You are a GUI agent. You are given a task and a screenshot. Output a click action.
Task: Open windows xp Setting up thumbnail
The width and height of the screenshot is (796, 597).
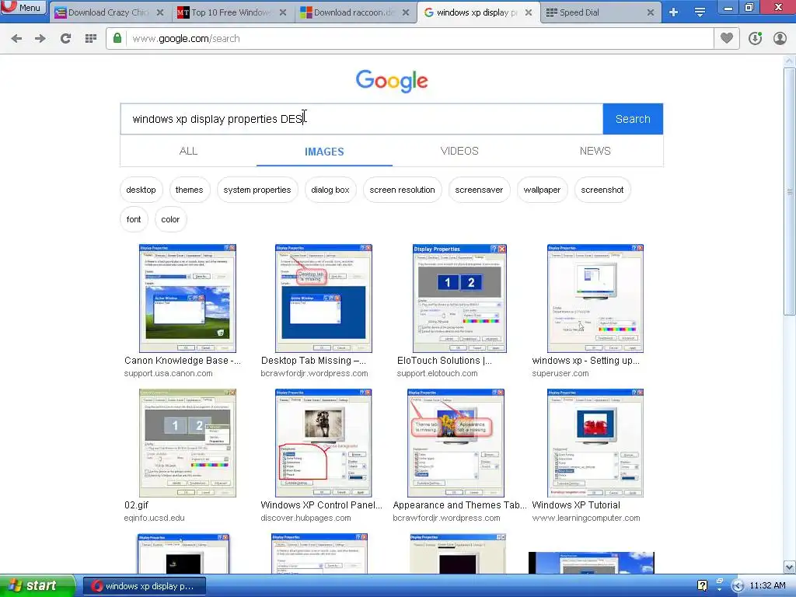tap(595, 298)
